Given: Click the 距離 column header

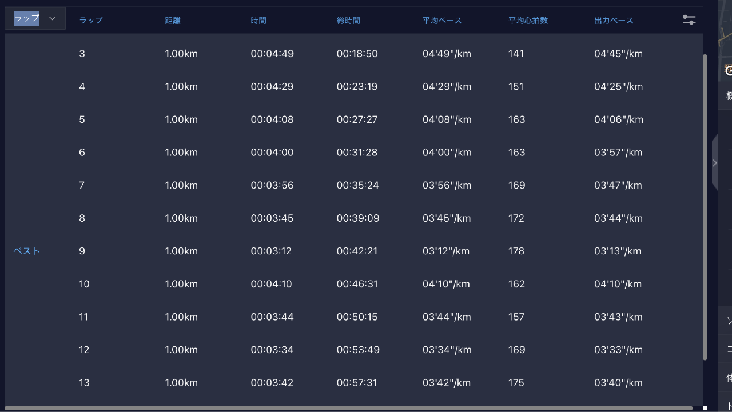Looking at the screenshot, I should pyautogui.click(x=173, y=21).
